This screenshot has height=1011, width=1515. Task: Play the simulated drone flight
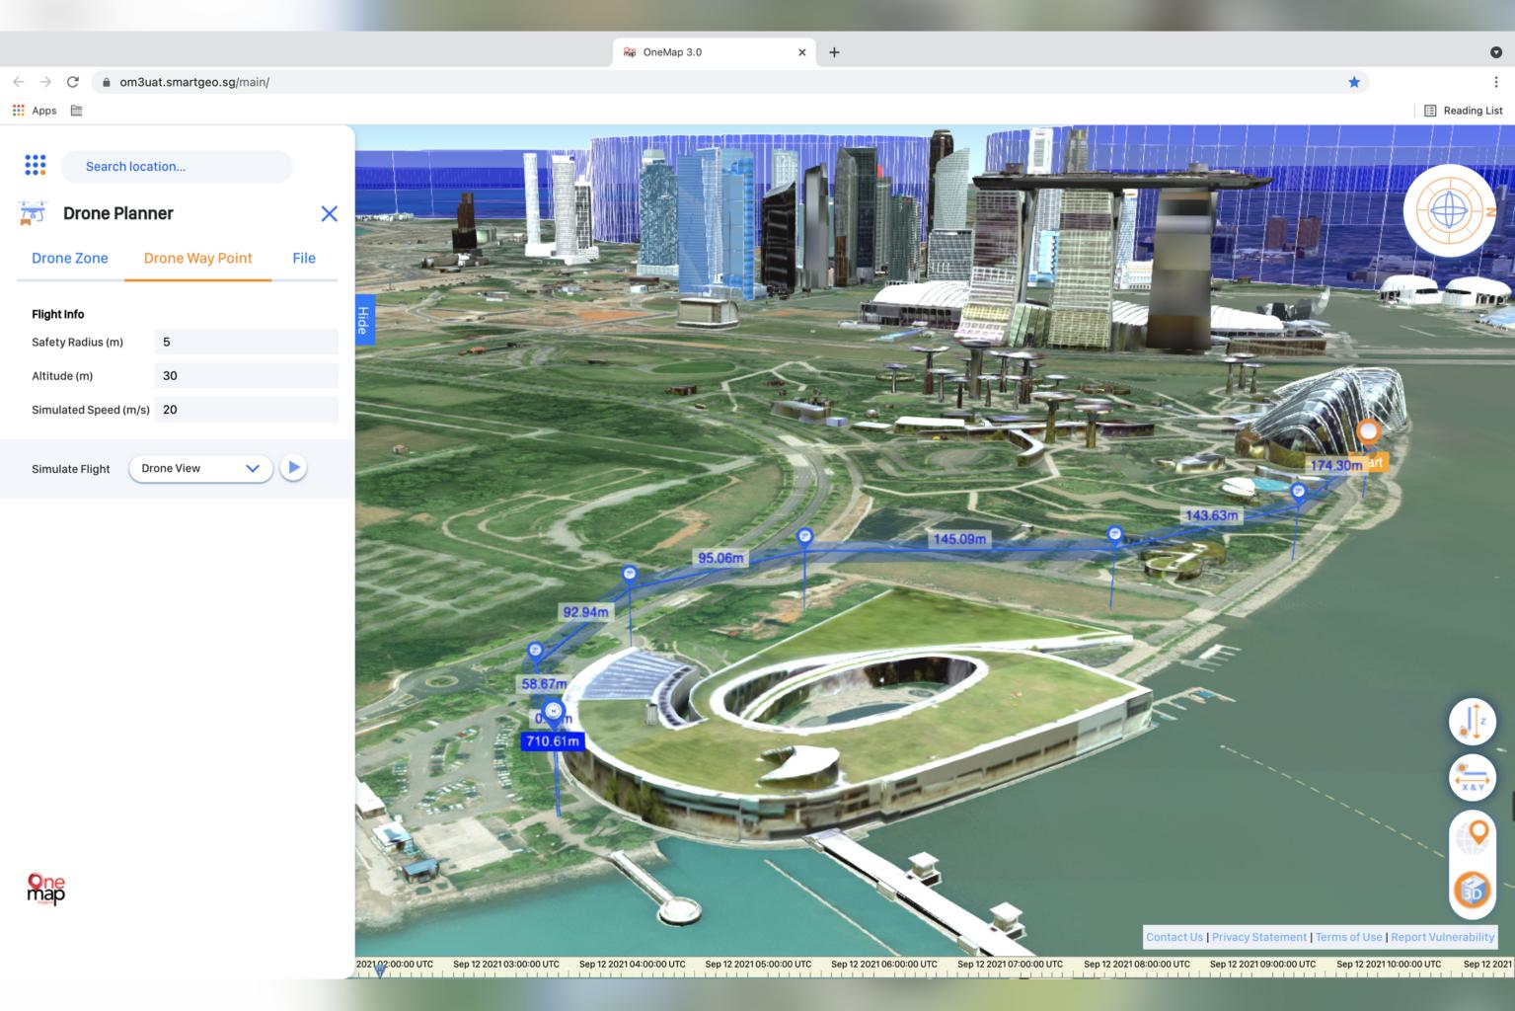point(293,468)
